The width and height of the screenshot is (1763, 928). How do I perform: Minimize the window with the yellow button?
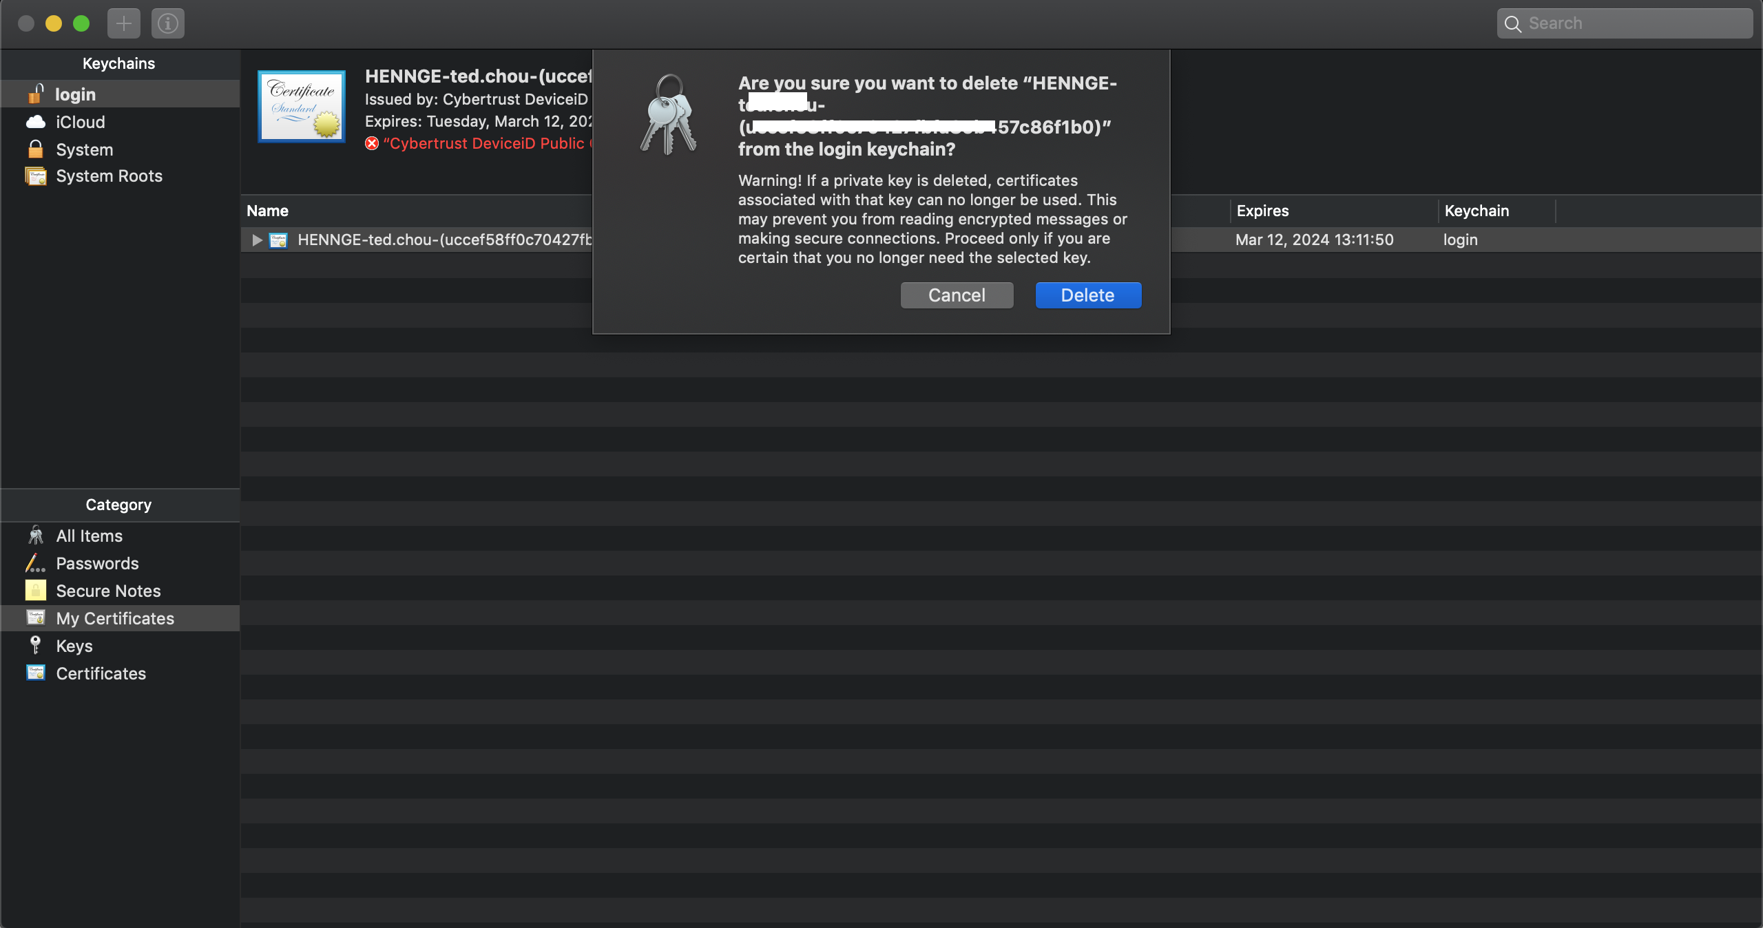coord(54,23)
